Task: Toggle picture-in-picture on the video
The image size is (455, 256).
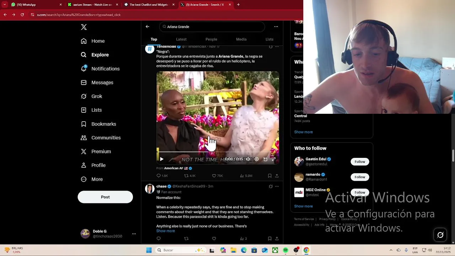Action: (x=265, y=159)
